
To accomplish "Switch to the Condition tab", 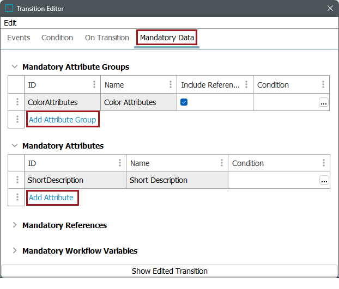I will [57, 38].
